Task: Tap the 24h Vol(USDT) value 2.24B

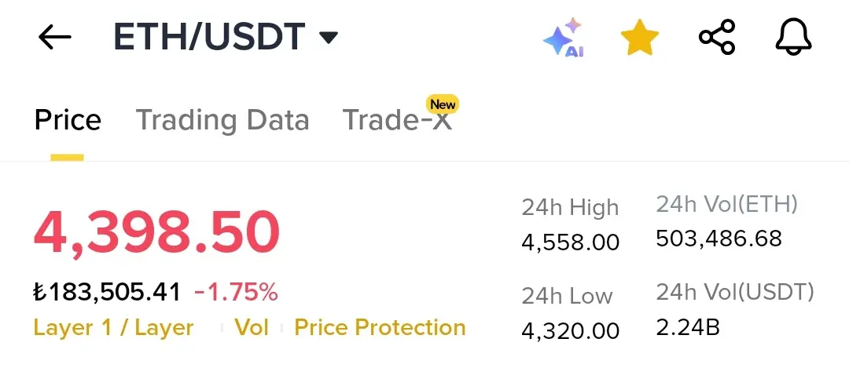Action: click(x=688, y=326)
